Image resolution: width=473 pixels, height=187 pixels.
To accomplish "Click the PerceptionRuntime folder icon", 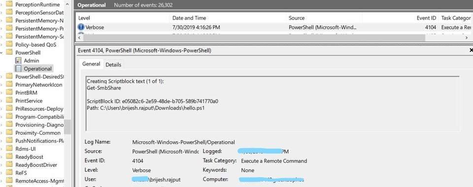I will pyautogui.click(x=9, y=4).
